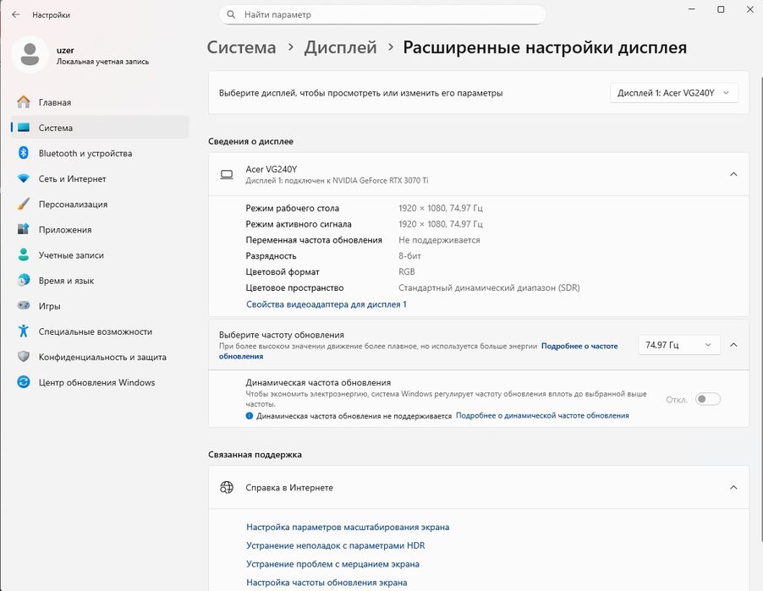Image resolution: width=763 pixels, height=591 pixels.
Task: Click the Персонализация brush icon
Action: (24, 204)
